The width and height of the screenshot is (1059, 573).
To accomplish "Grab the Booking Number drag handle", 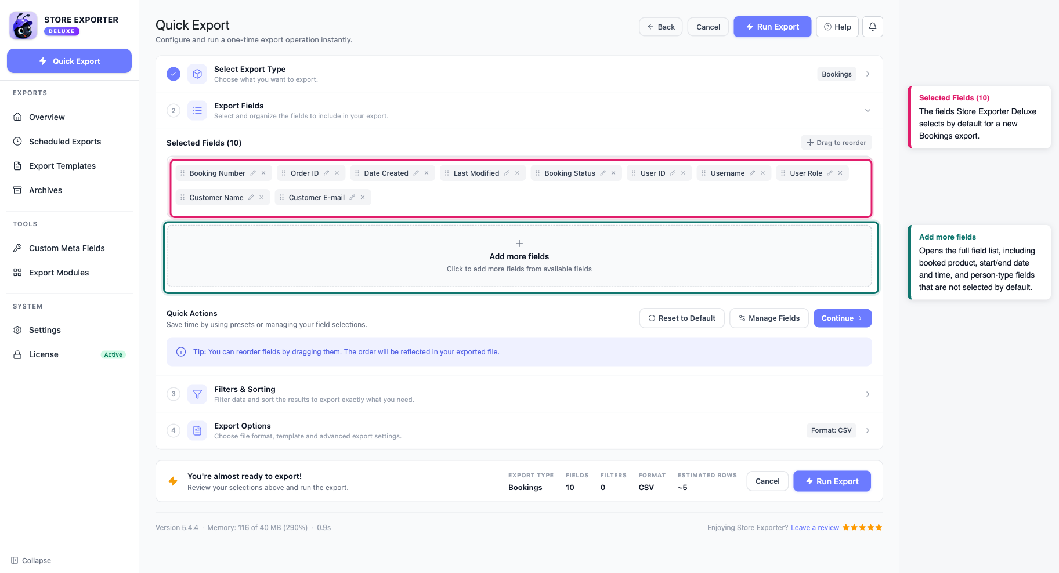I will 182,173.
